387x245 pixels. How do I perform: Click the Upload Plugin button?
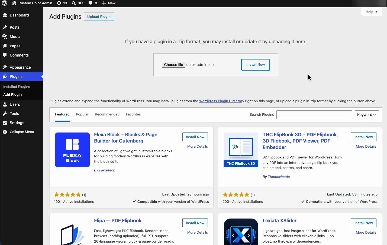(x=99, y=16)
